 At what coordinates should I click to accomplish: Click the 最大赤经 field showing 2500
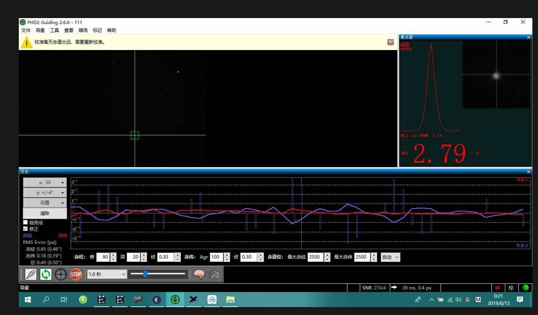click(315, 257)
